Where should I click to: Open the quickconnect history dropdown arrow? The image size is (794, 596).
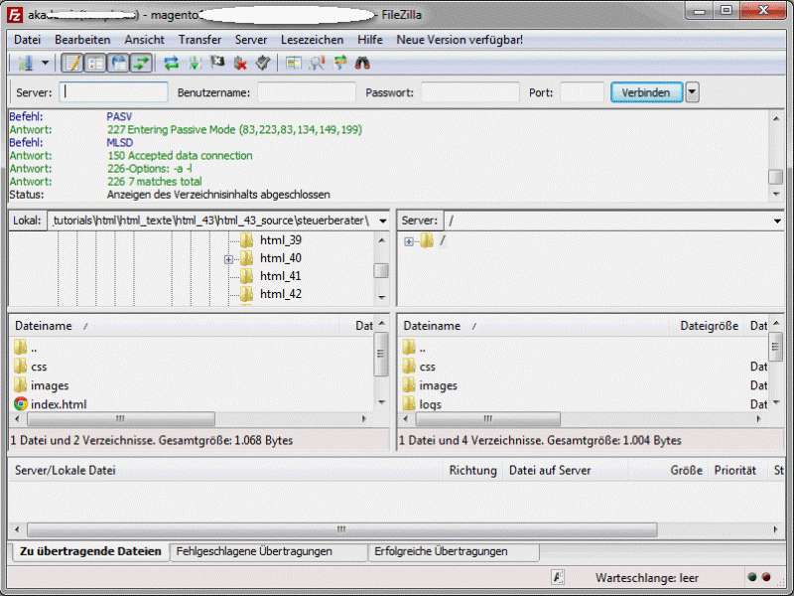pyautogui.click(x=692, y=92)
